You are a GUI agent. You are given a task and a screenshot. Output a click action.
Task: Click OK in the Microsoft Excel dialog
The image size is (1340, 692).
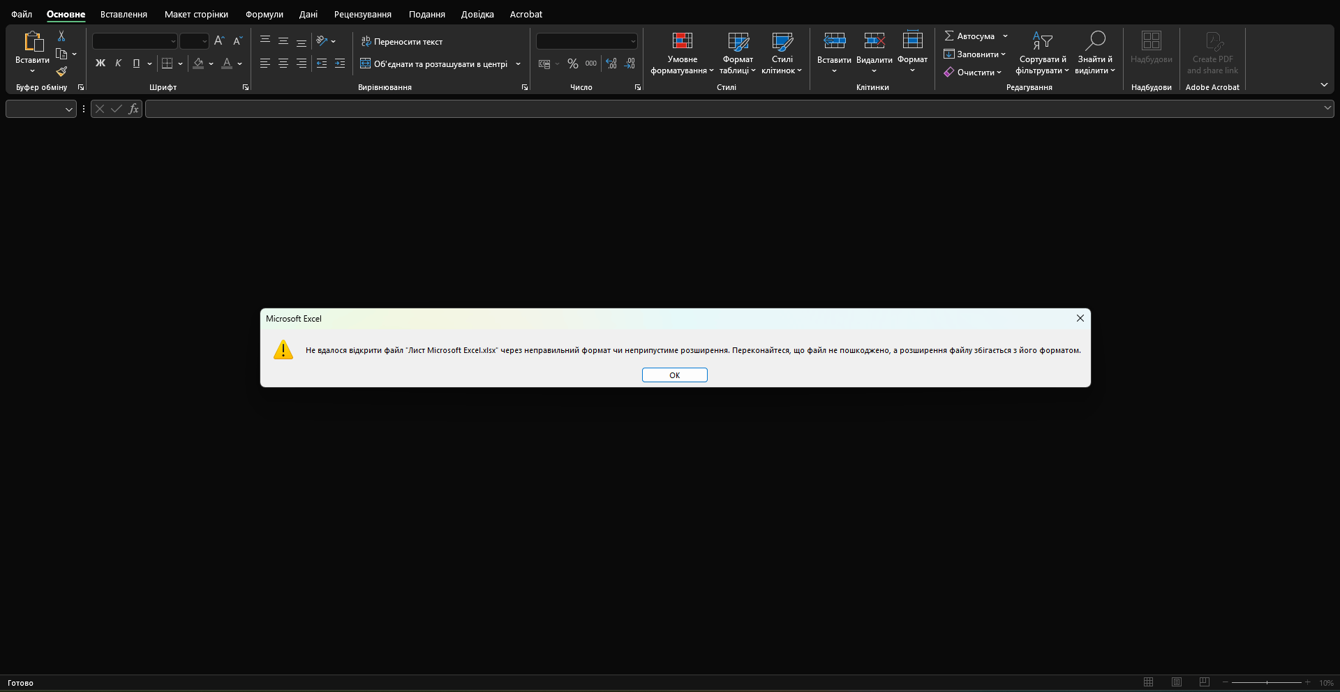(675, 375)
